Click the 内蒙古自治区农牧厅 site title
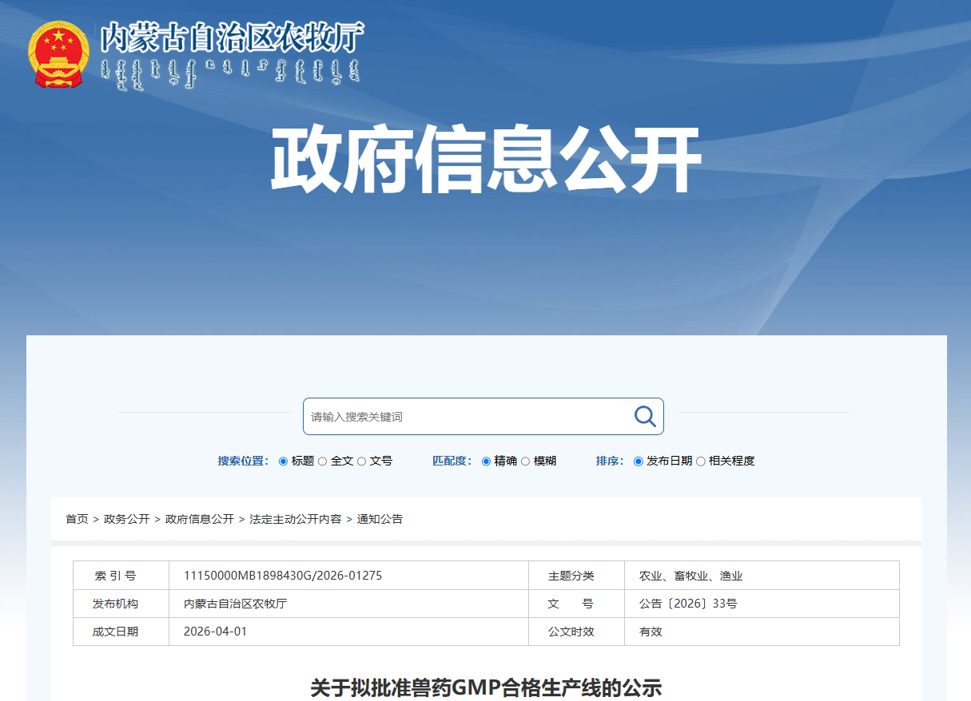This screenshot has height=701, width=971. (232, 38)
